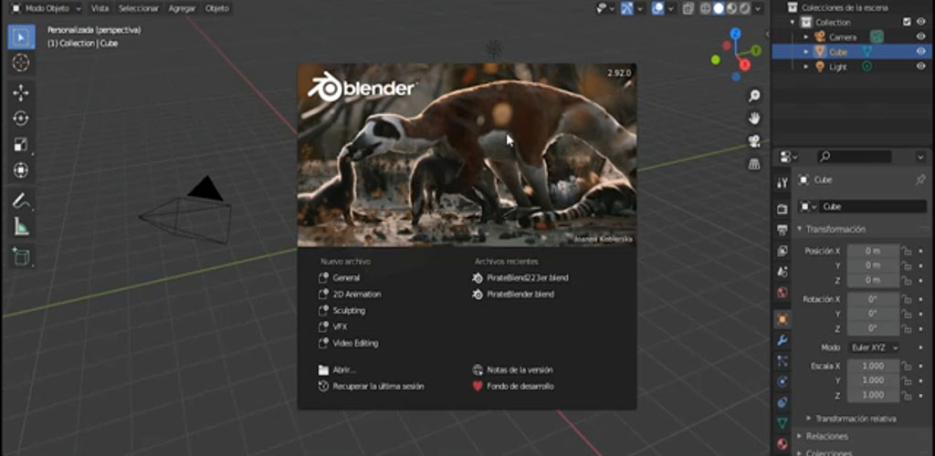Collapse the Collection tree node
This screenshot has height=456, width=935.
[793, 22]
